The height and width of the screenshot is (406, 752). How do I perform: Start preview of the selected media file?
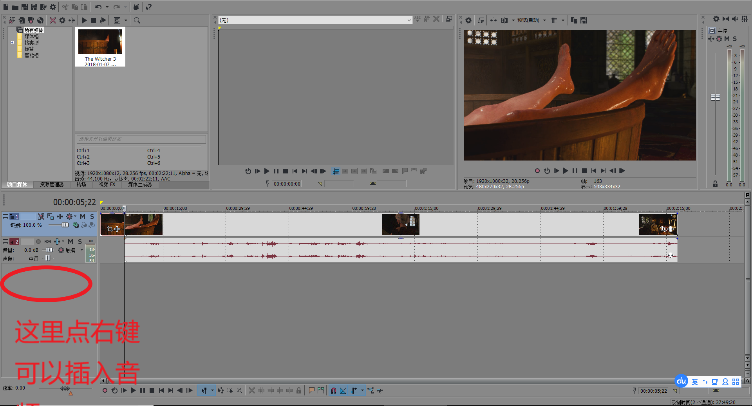pos(84,20)
